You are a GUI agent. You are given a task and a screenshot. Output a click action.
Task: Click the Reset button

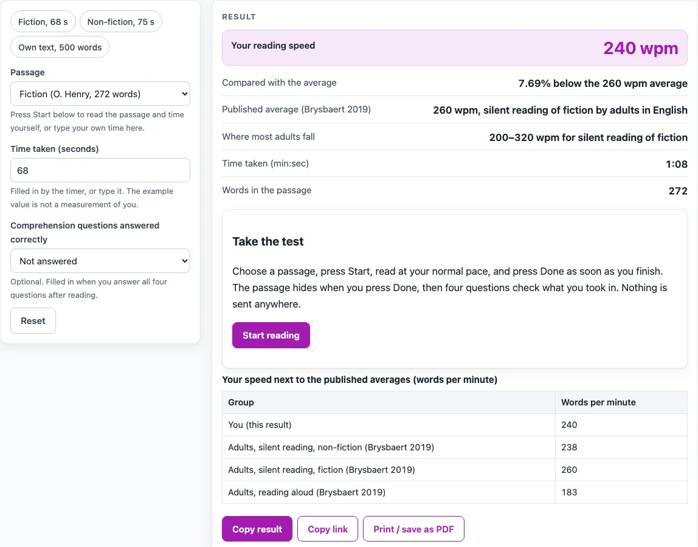pos(33,321)
